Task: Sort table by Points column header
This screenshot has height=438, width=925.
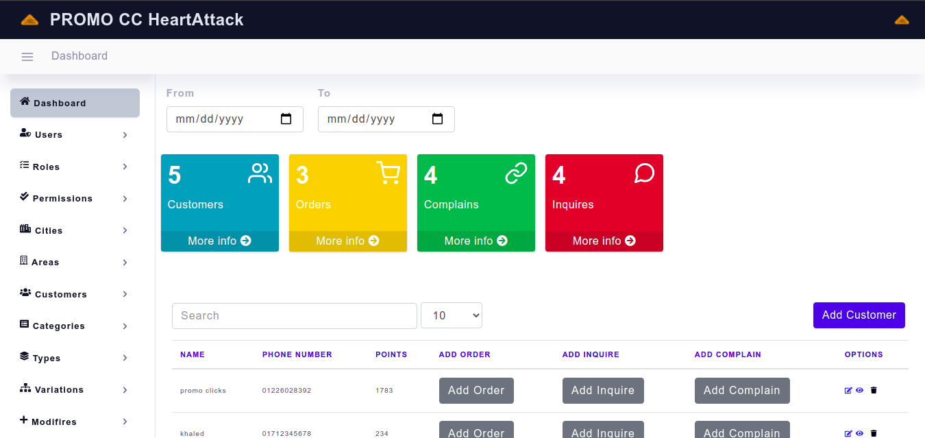Action: (x=391, y=355)
